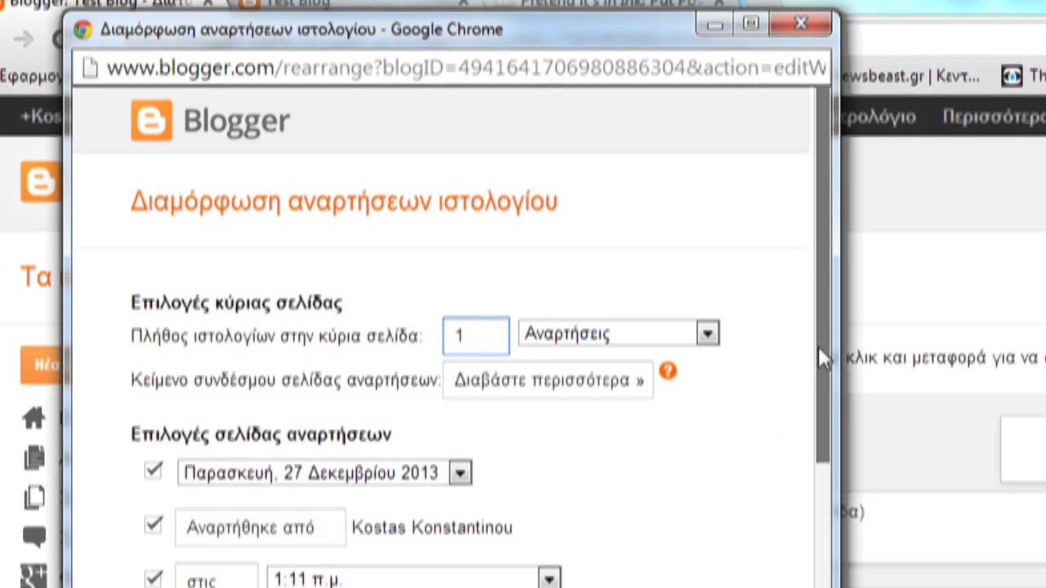Click 'Κείμενο συνδέσμου σελίδας αναρτήσεων' label
This screenshot has width=1046, height=588.
[285, 381]
